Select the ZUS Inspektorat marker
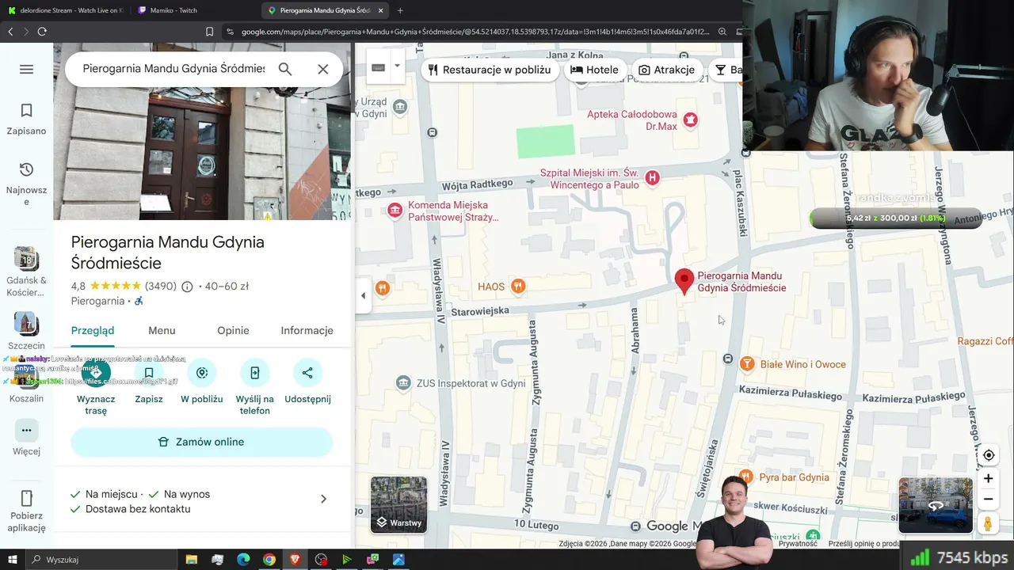Viewport: 1014px width, 570px height. pyautogui.click(x=403, y=383)
